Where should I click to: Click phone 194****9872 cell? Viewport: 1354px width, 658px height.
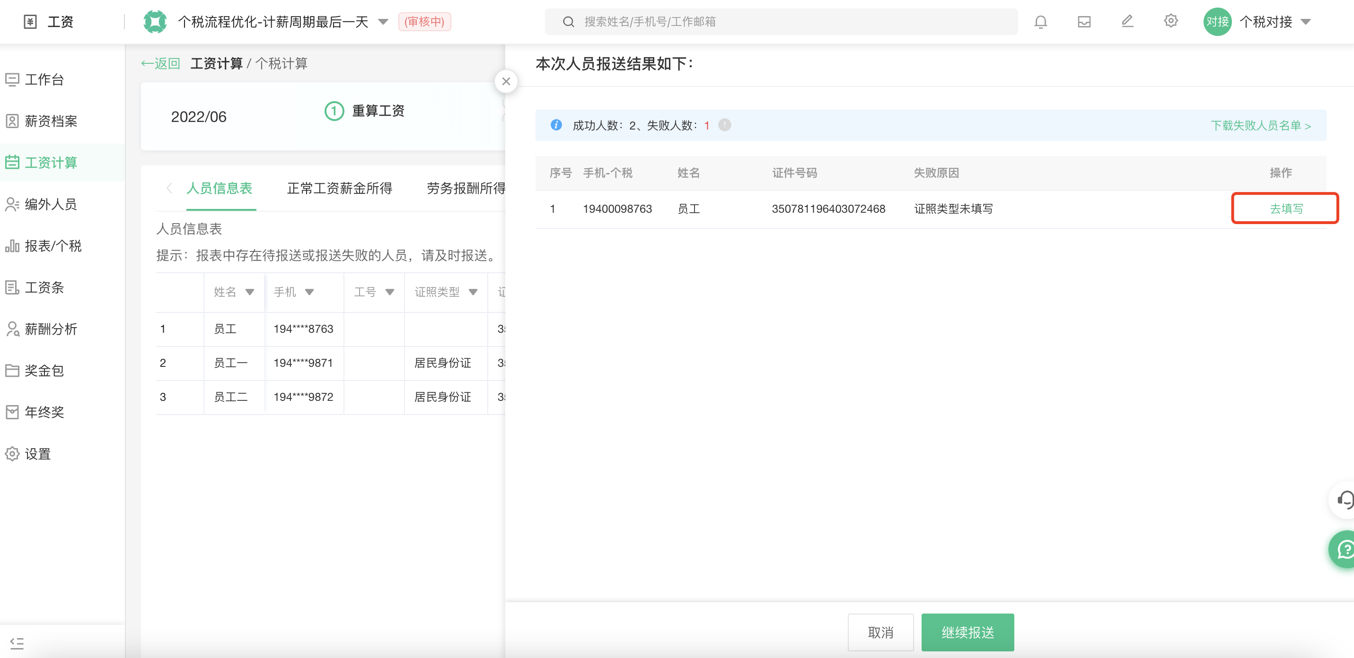coord(303,397)
